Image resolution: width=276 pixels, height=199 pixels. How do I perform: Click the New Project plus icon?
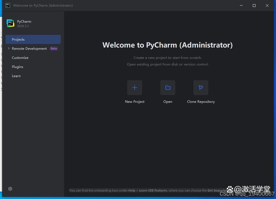pos(135,88)
